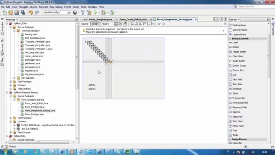Expand the icon app toko package
The width and height of the screenshot is (275, 155).
[x=15, y=78]
